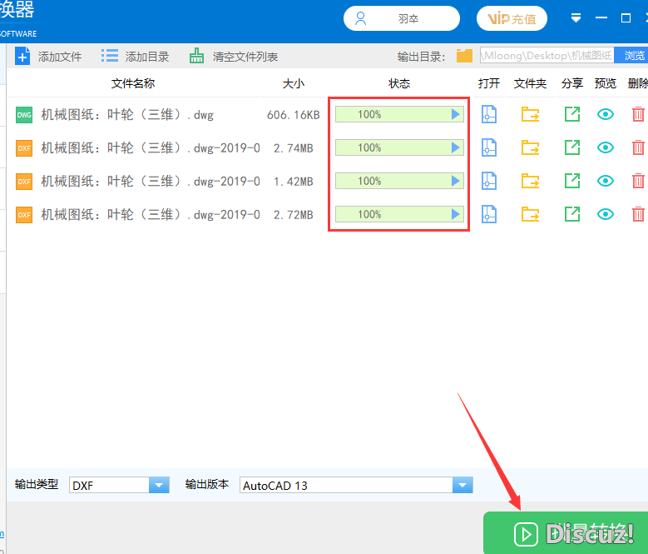Expand the 输出类型 DXF dropdown
This screenshot has width=648, height=554.
[158, 485]
